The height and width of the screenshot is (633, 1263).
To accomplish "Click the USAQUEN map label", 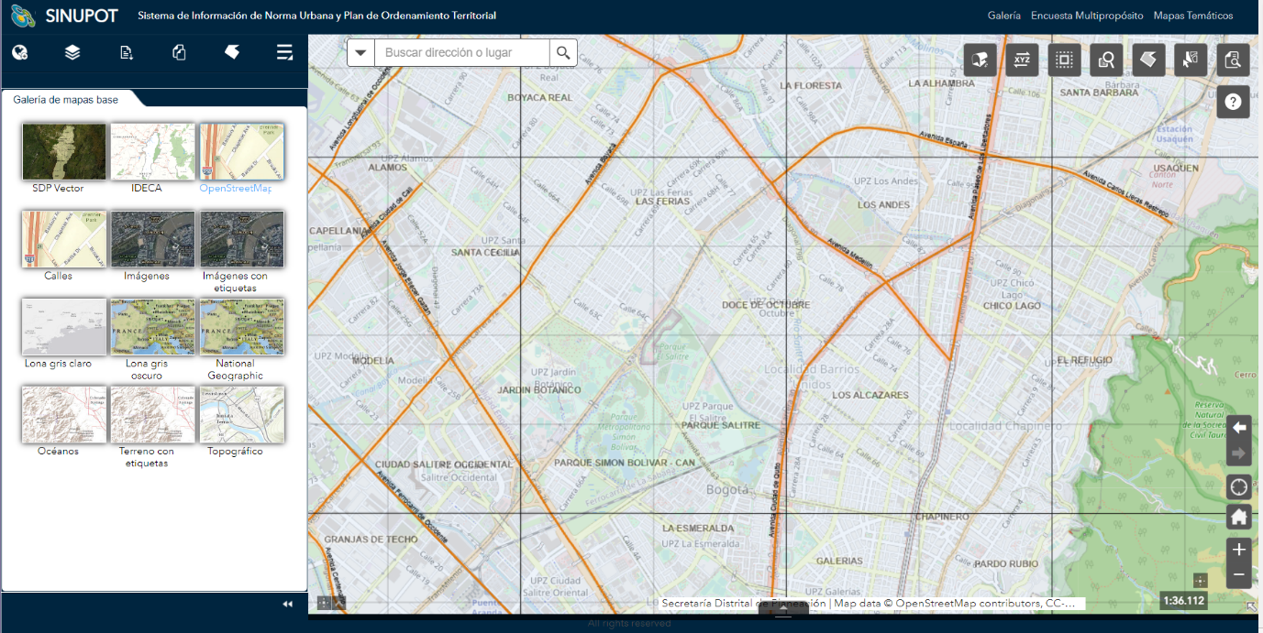I will (1174, 169).
